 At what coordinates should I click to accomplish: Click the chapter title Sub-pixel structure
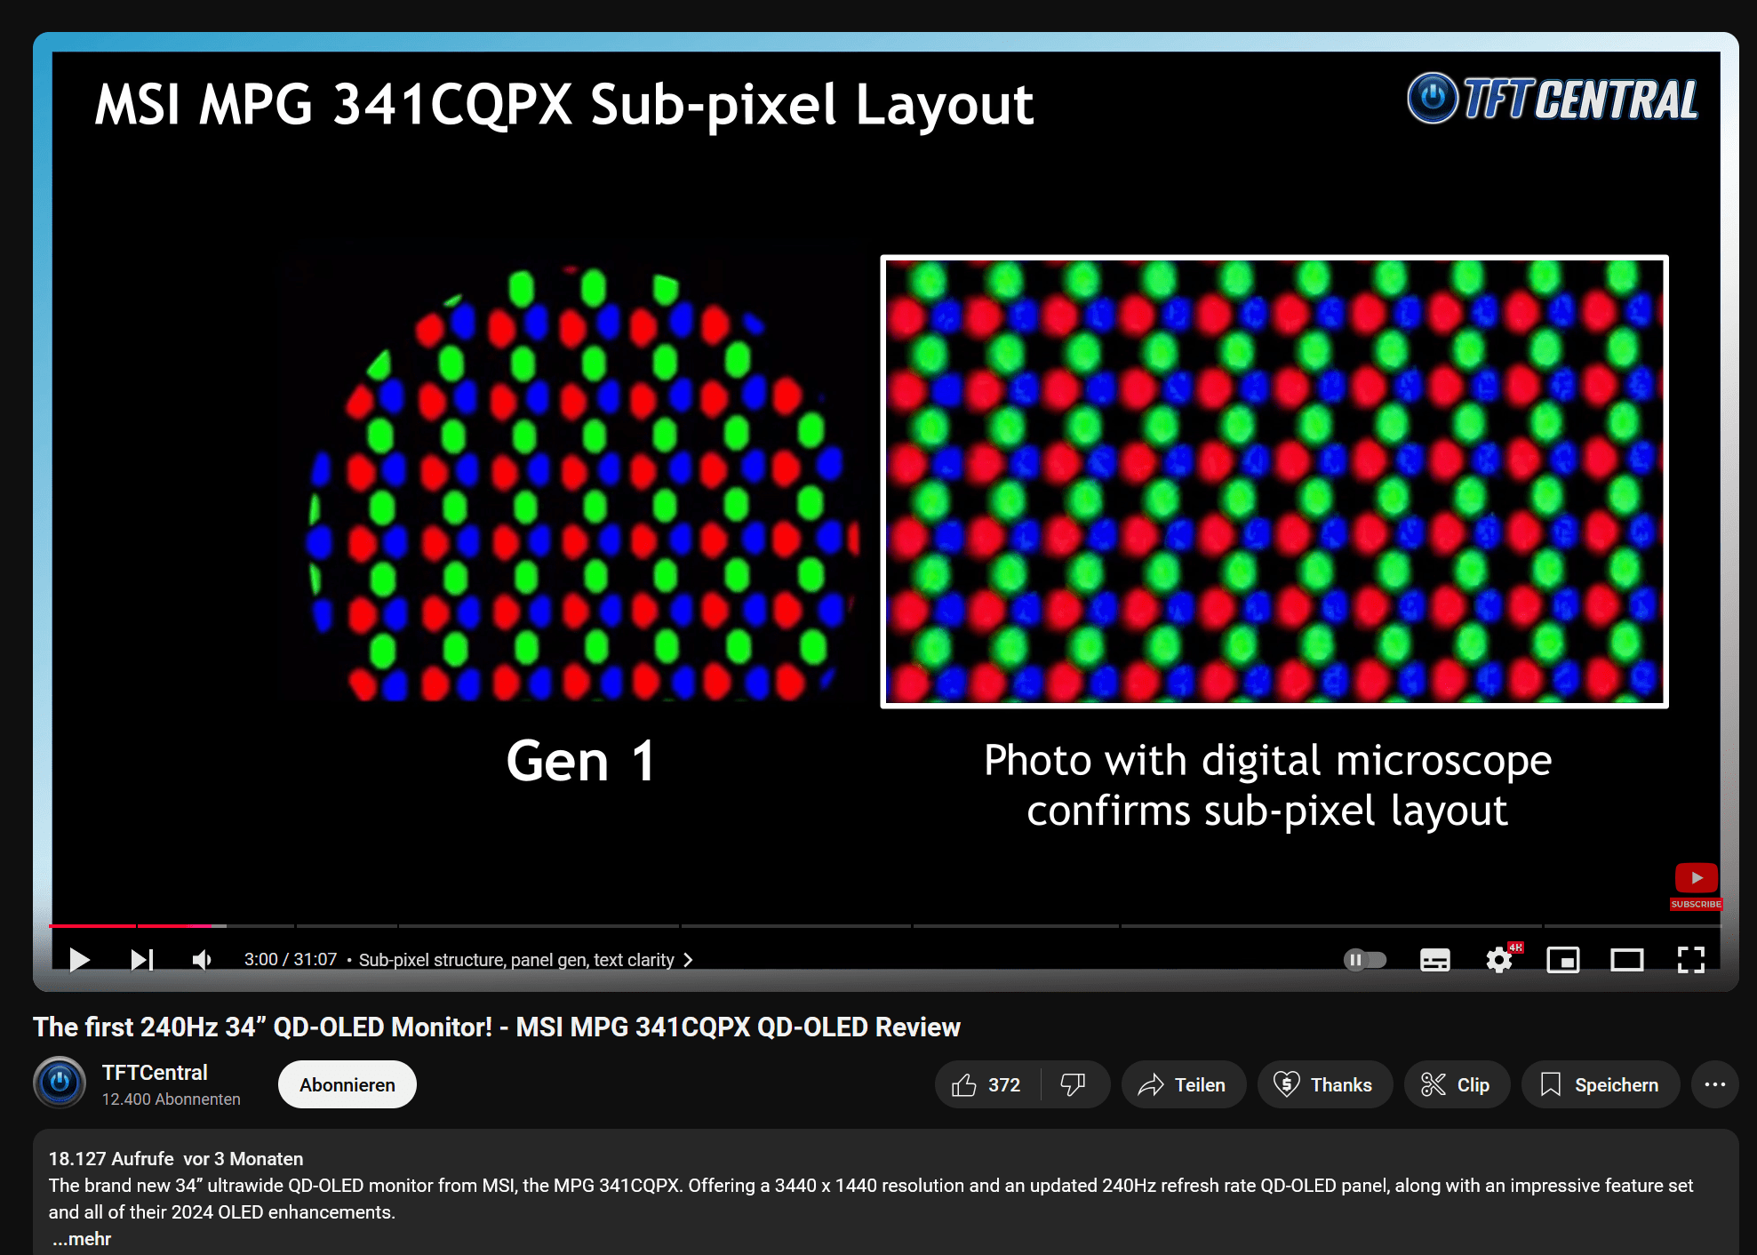click(516, 960)
